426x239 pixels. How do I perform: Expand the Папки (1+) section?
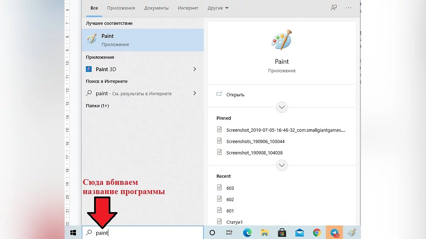(x=97, y=106)
